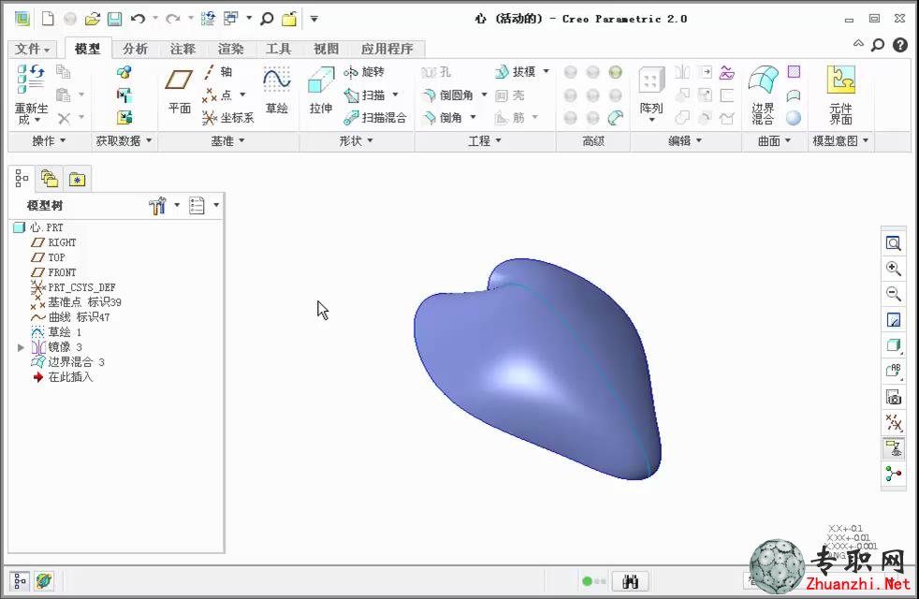Select PRT_CSYS_DEF in model tree
919x599 pixels.
tap(73, 287)
